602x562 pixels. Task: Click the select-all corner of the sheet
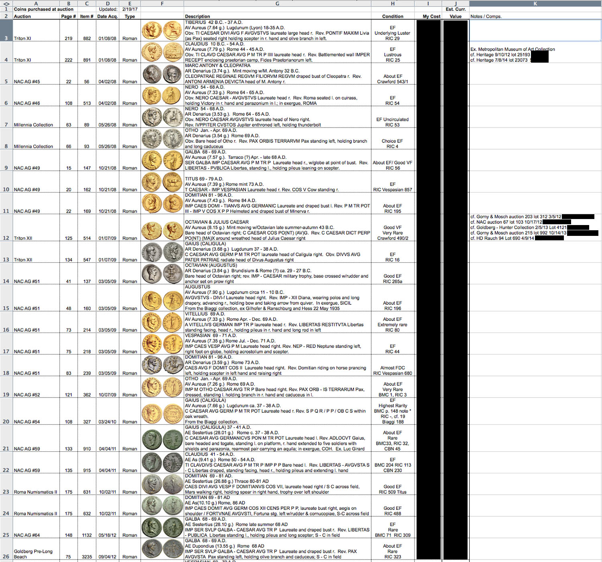pyautogui.click(x=6, y=4)
